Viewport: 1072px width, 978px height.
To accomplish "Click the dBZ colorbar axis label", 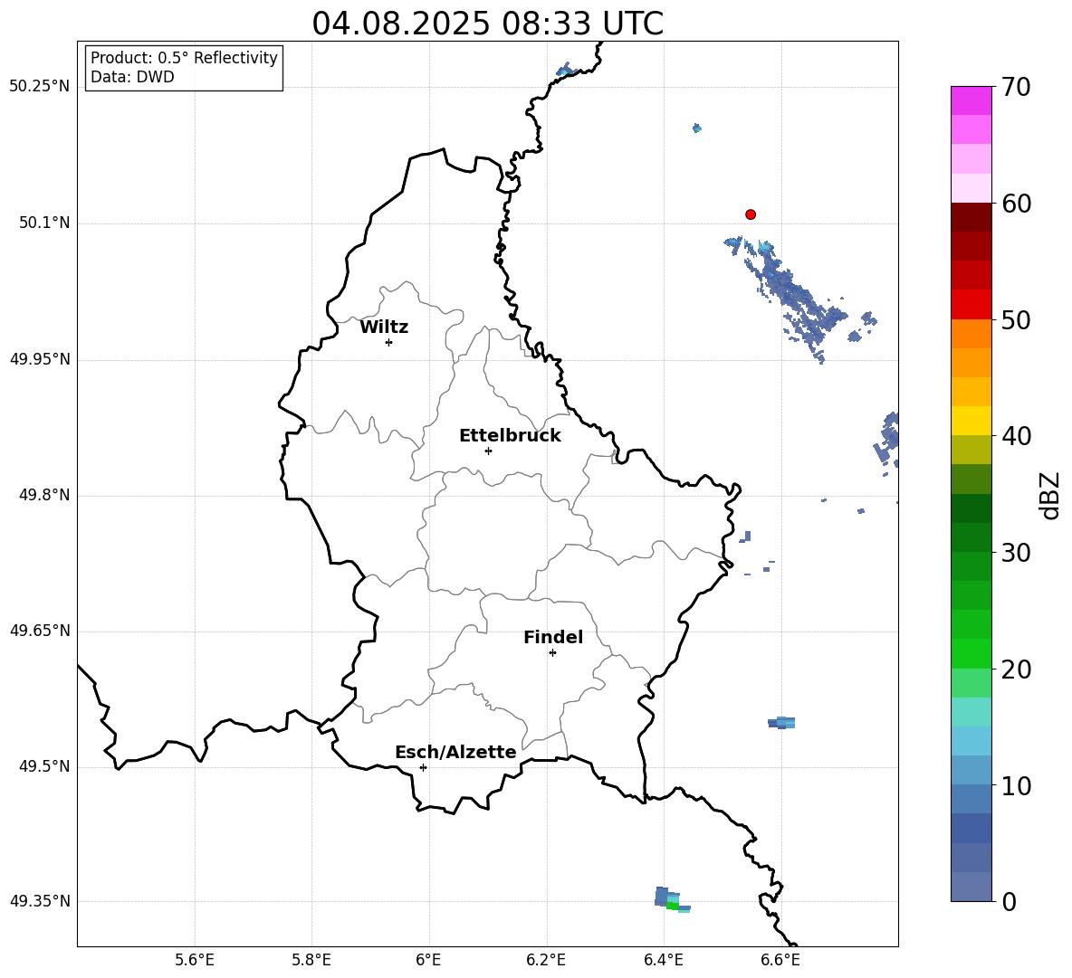I will coord(1050,496).
